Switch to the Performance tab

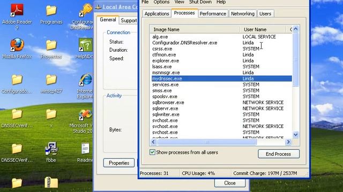(213, 14)
